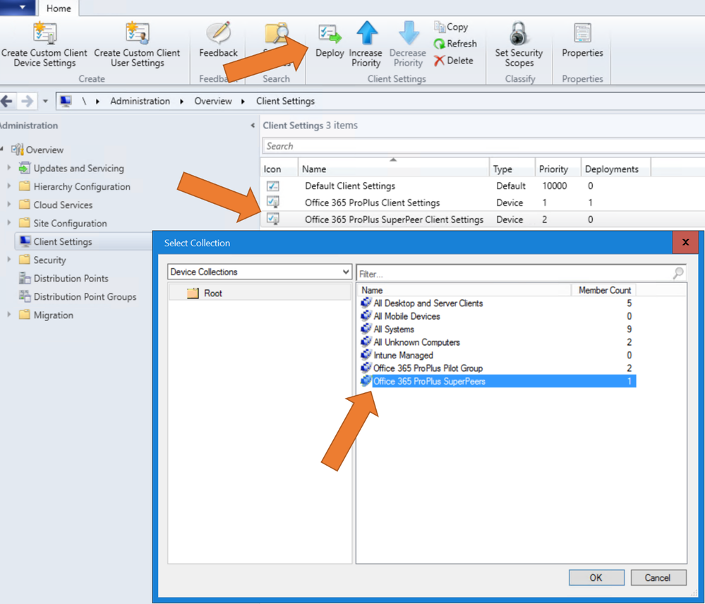Select Hierarchy Configuration folder
The width and height of the screenshot is (705, 604).
point(82,186)
